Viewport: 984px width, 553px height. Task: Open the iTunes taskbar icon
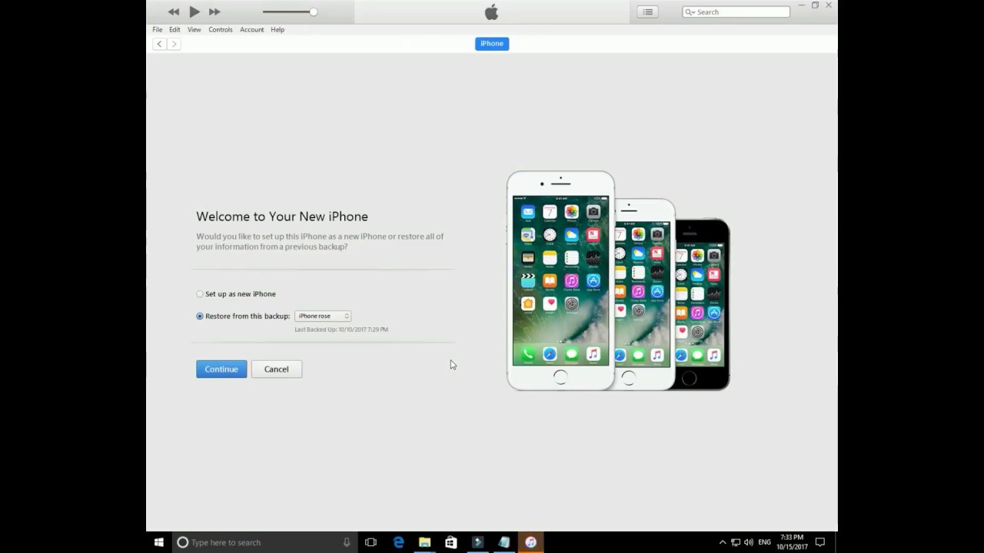tap(530, 542)
